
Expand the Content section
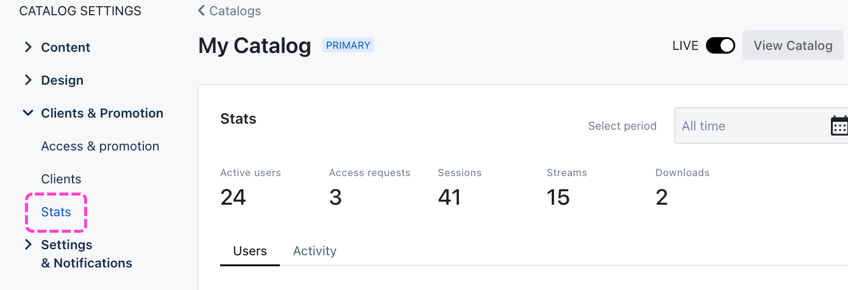[28, 48]
